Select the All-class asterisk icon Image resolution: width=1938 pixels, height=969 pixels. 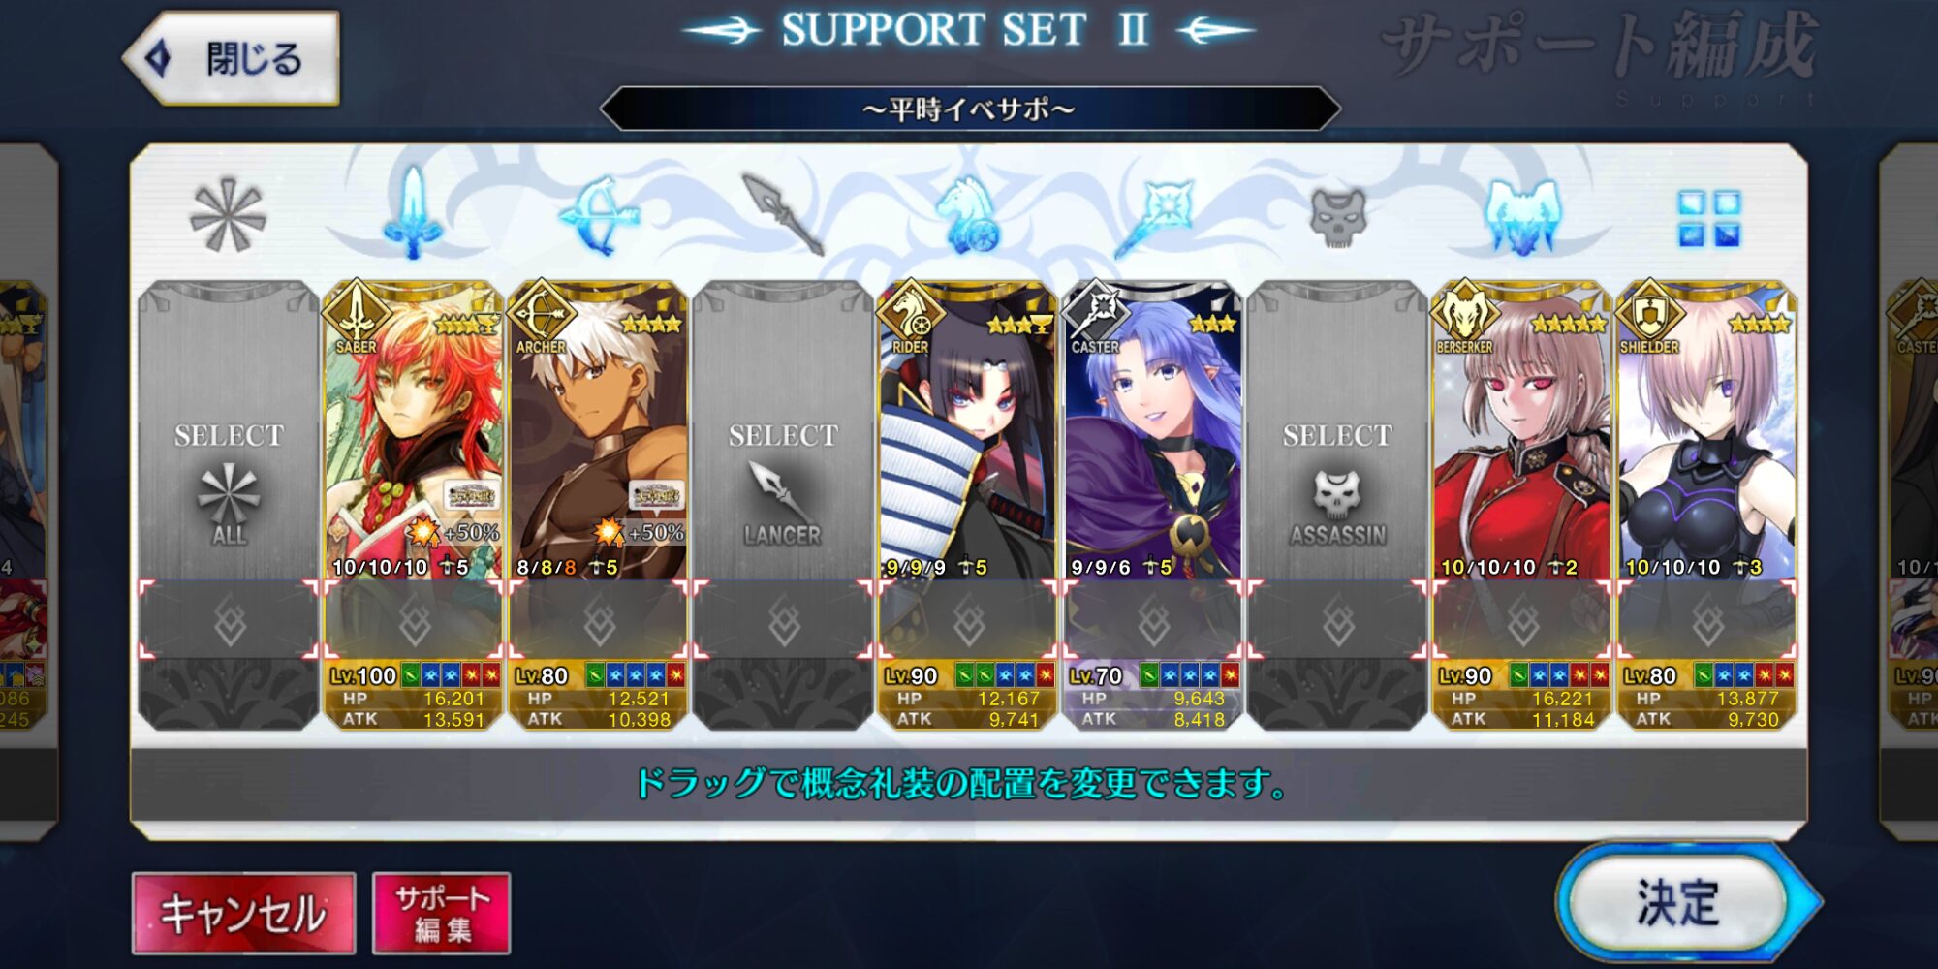click(228, 215)
